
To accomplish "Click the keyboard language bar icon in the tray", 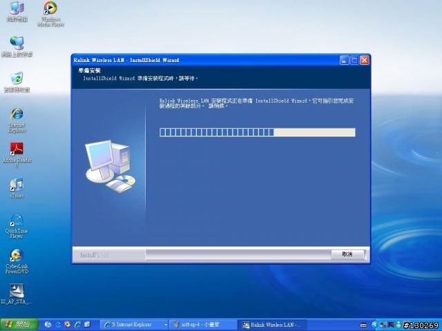I will (x=363, y=325).
